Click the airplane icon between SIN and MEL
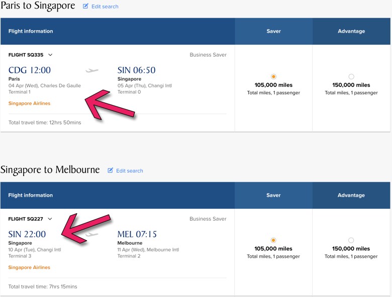The image size is (392, 297). click(x=92, y=234)
